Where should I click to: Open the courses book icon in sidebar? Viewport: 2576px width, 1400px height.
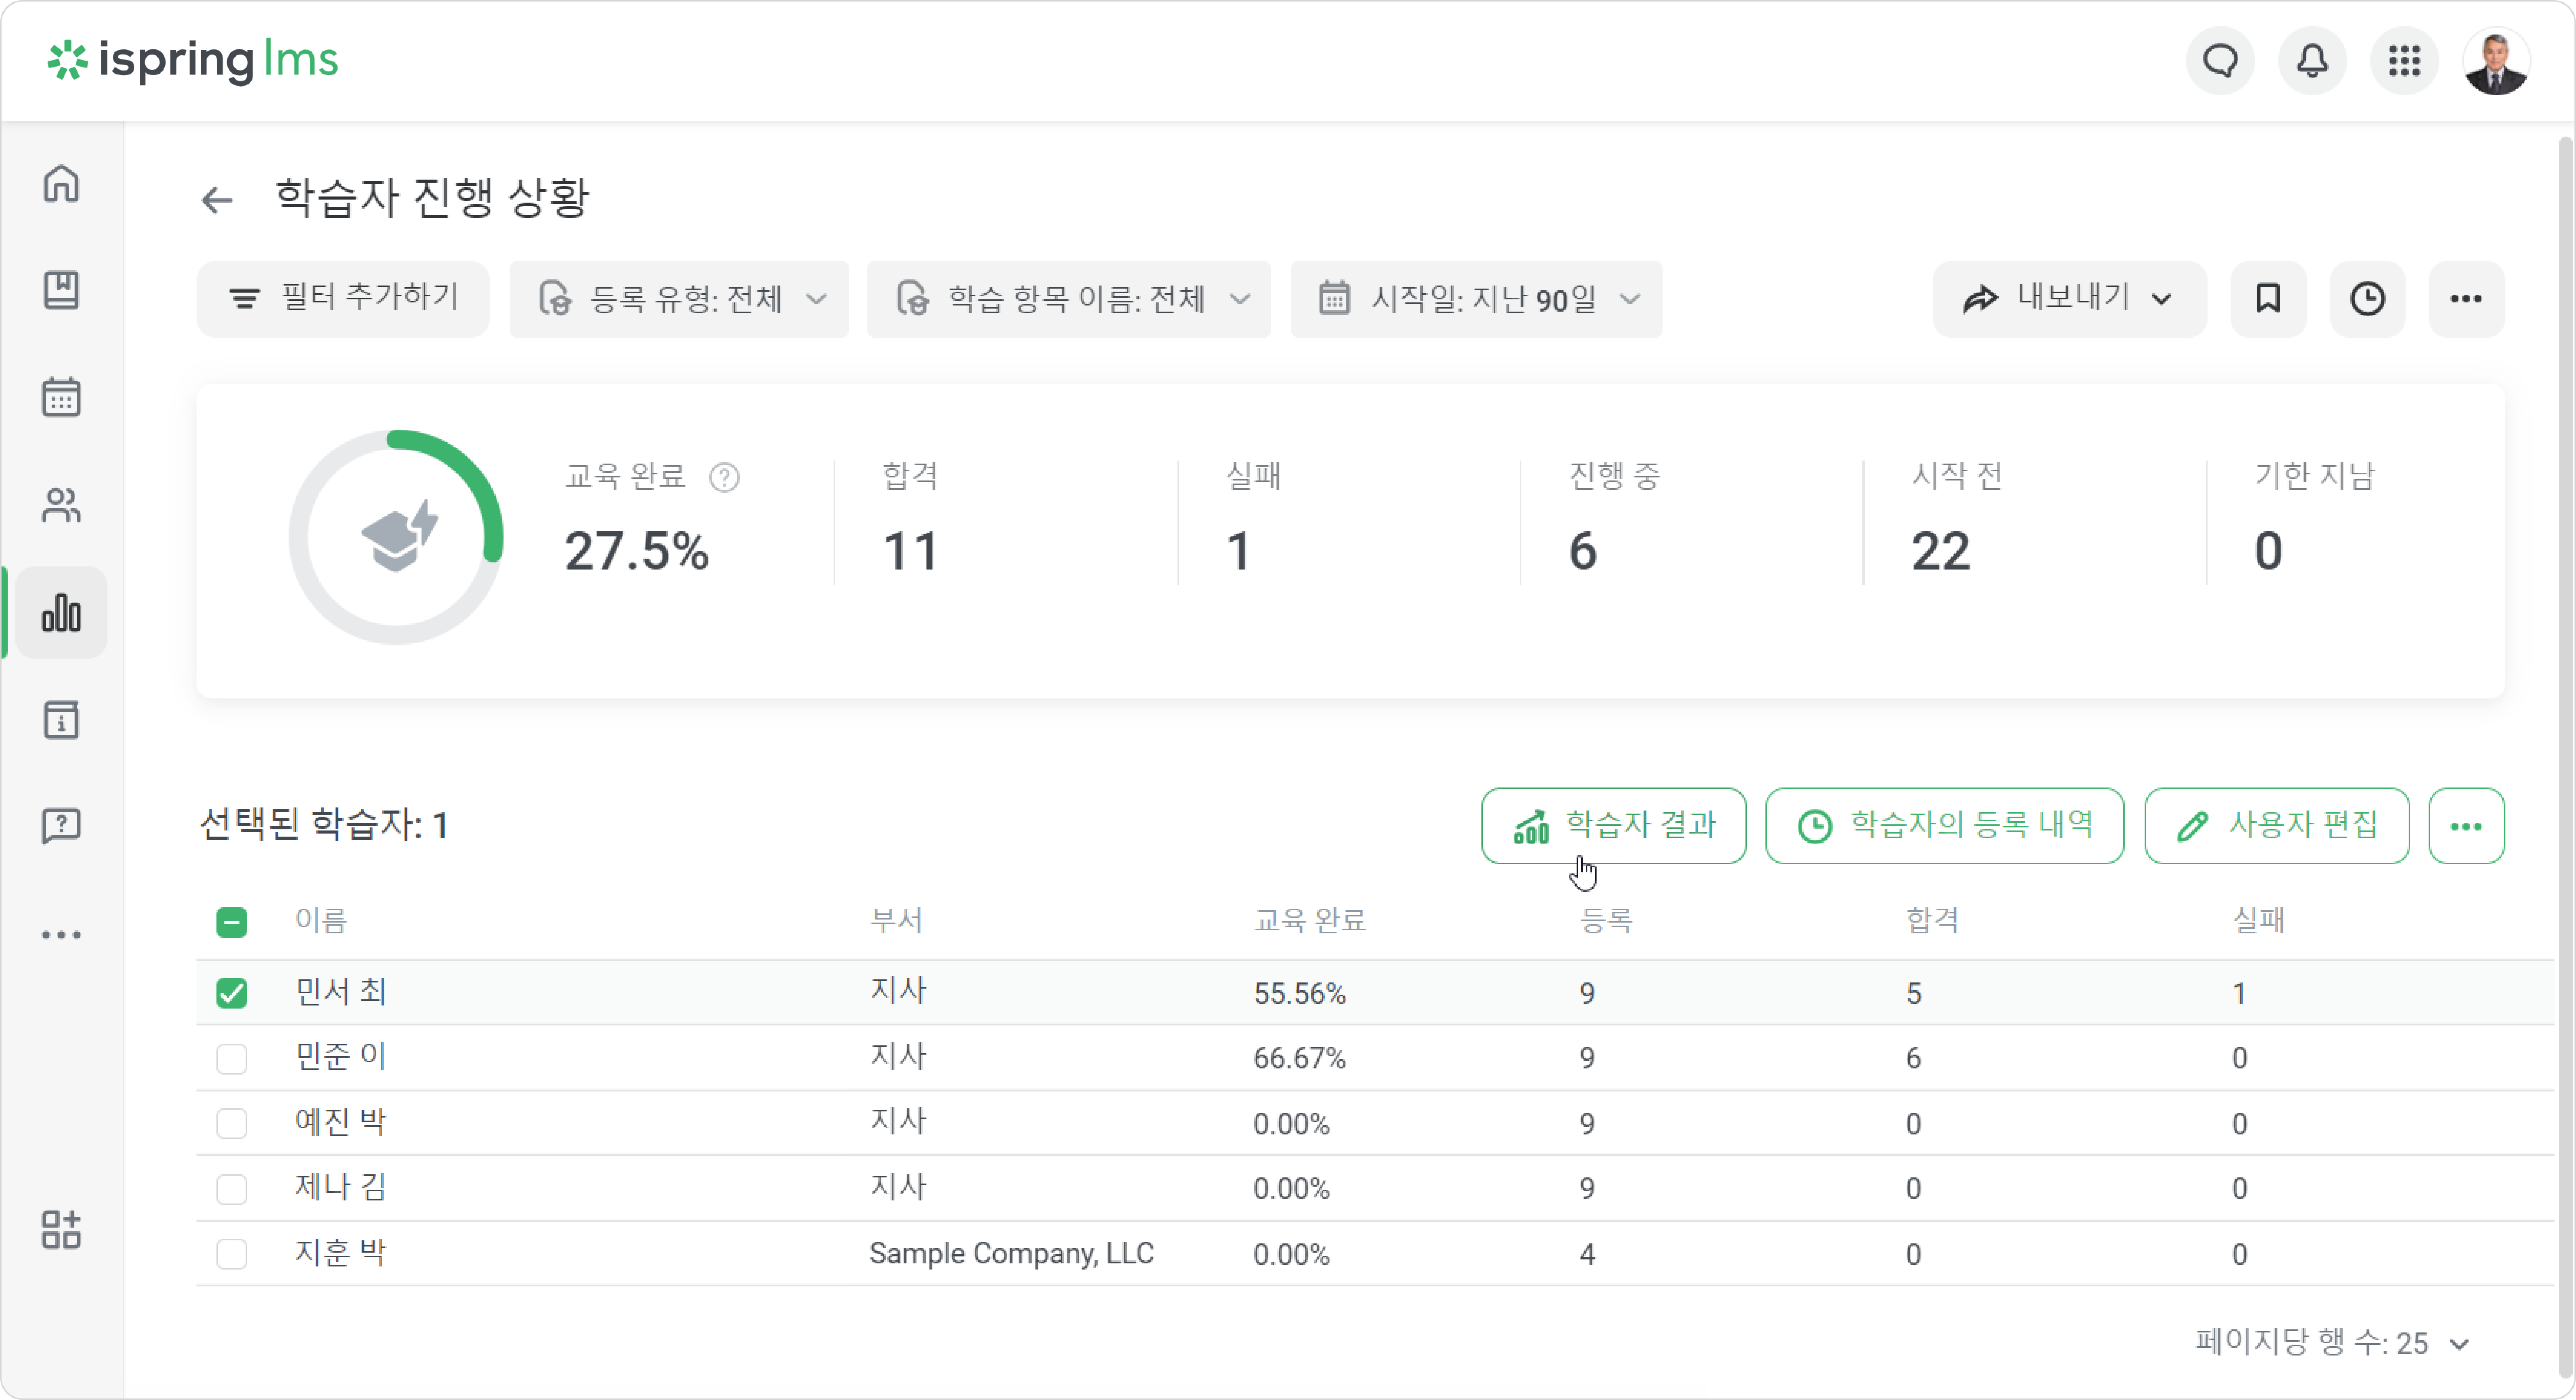pos(61,290)
